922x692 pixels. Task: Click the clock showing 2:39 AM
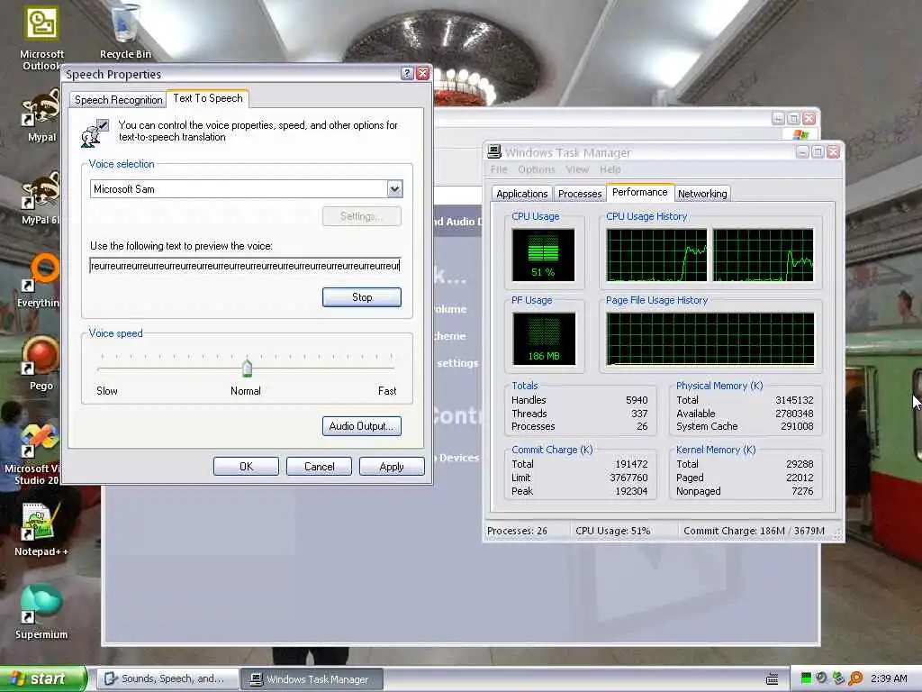(x=889, y=678)
